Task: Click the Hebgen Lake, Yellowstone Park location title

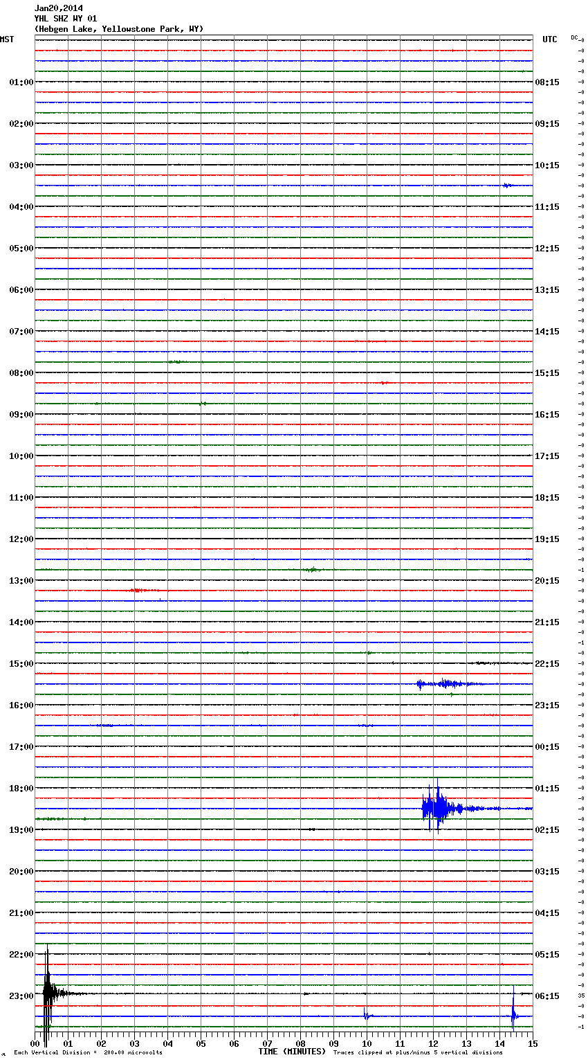Action: [119, 29]
